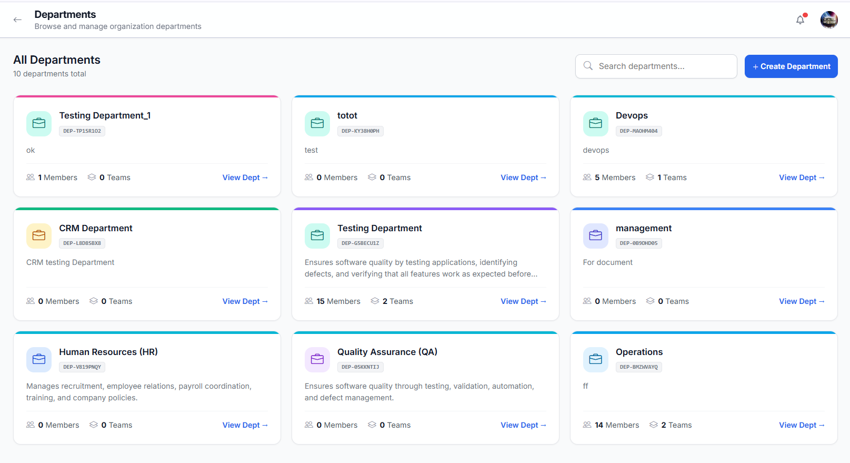Click the search magnifier icon
Screen dimensions: 850x463
[588, 66]
